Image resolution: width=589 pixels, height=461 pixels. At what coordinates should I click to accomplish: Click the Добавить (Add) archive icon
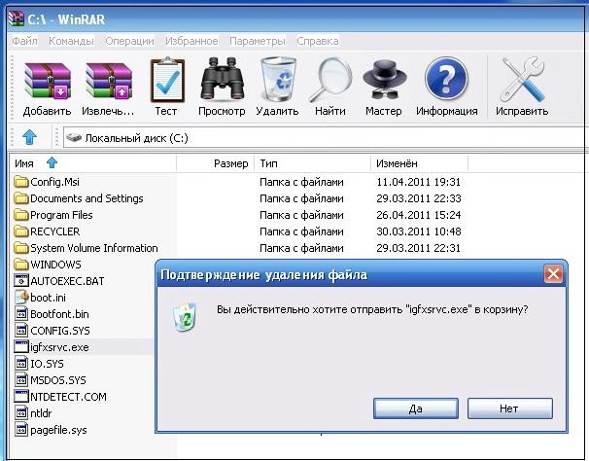click(48, 81)
